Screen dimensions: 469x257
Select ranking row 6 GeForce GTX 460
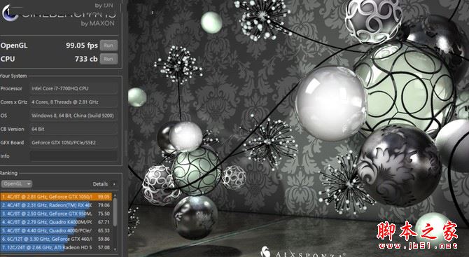tap(56, 239)
